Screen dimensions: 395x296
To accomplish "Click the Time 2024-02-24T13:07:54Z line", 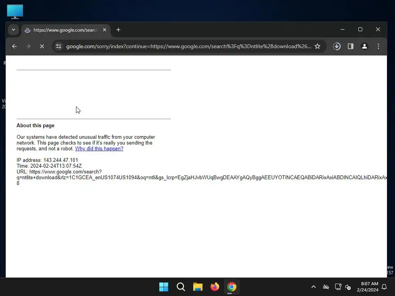I will coord(49,166).
